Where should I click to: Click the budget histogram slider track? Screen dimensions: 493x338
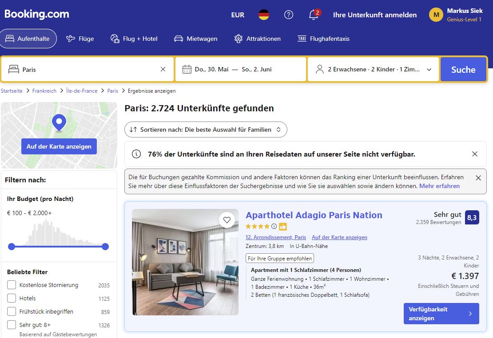(x=59, y=247)
